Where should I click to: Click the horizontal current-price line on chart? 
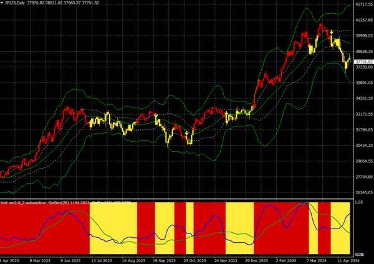[x=176, y=62]
